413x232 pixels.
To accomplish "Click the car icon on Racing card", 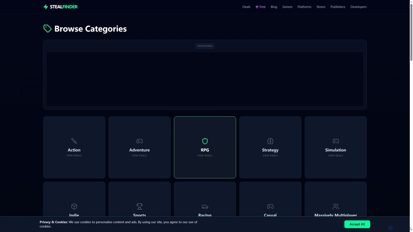I will 205,206.
